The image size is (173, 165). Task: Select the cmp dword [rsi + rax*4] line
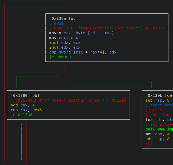[x=83, y=52]
